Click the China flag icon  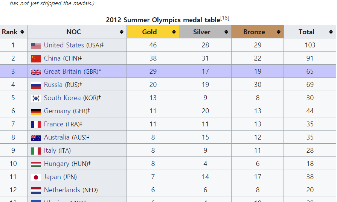pyautogui.click(x=36, y=59)
